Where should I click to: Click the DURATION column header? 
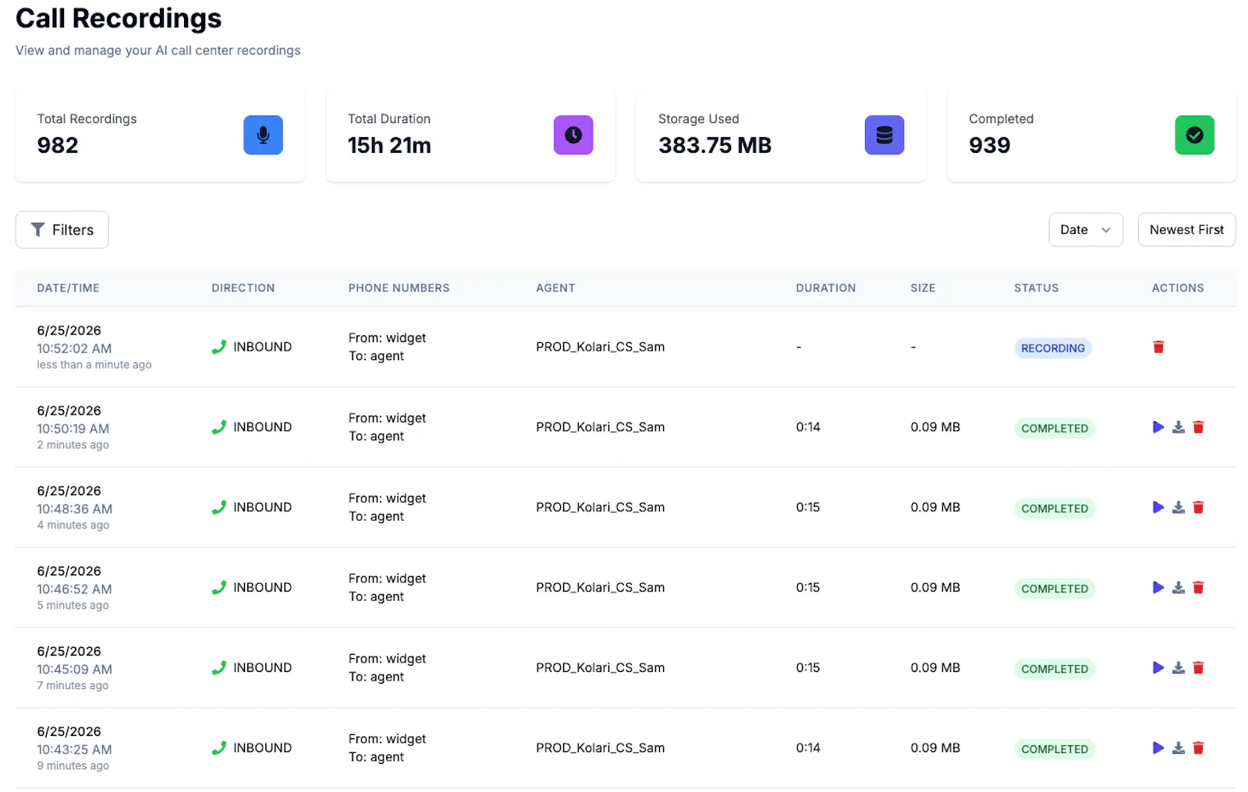click(x=826, y=288)
